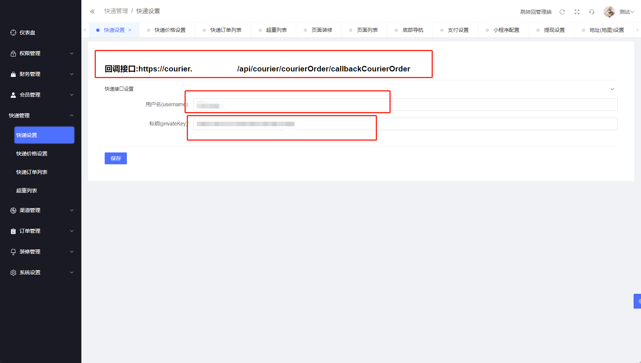The image size is (641, 363).
Task: Switch to the 支付设置 tab
Action: tap(458, 30)
